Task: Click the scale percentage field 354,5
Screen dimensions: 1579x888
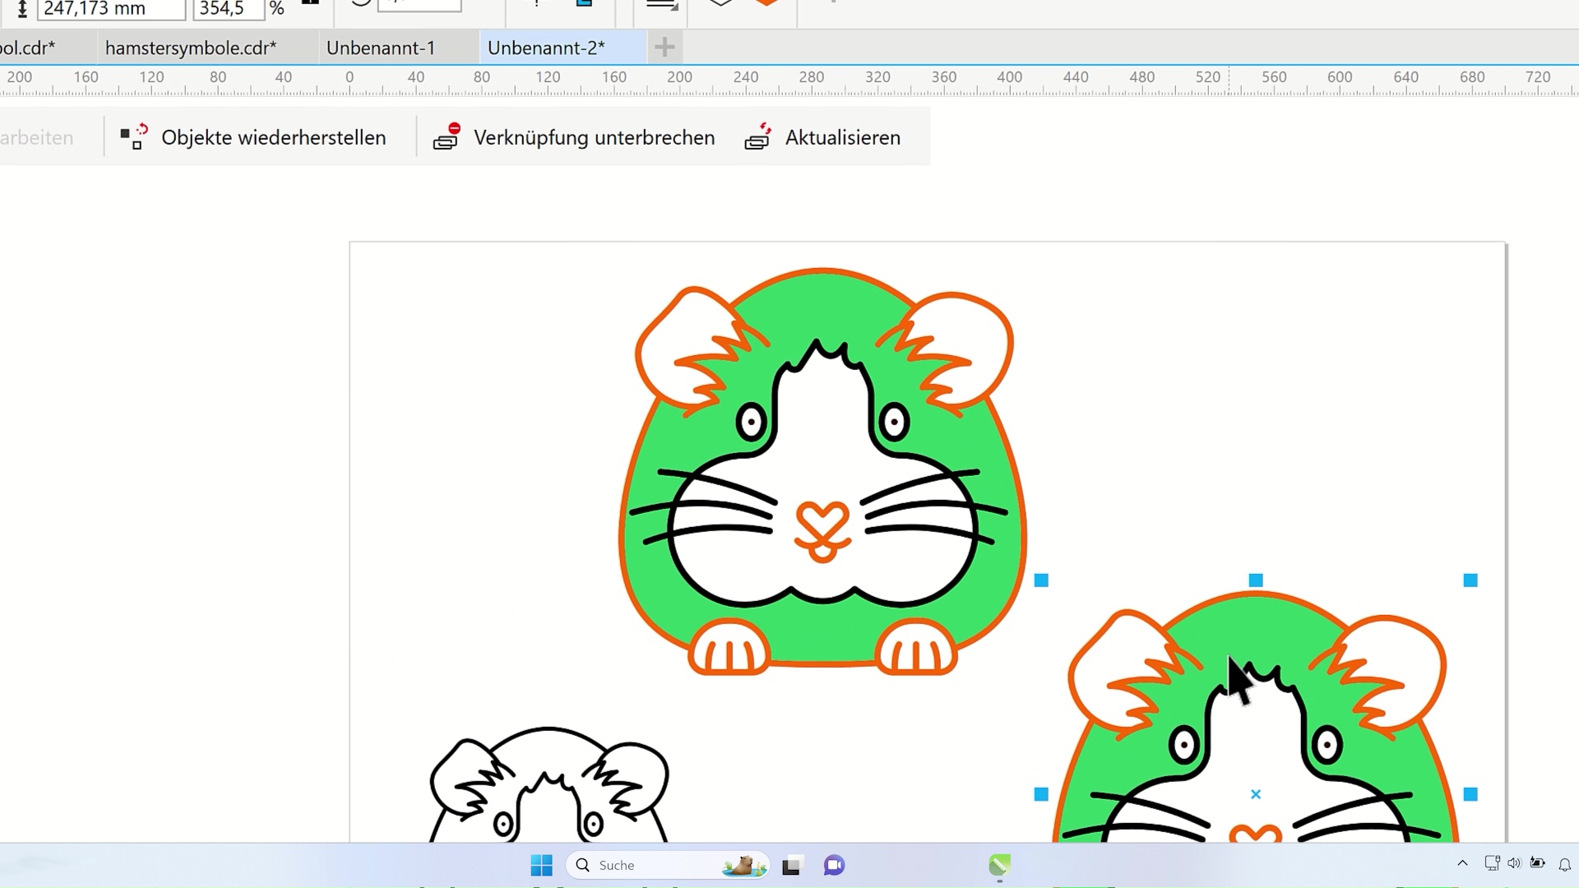Action: click(228, 9)
